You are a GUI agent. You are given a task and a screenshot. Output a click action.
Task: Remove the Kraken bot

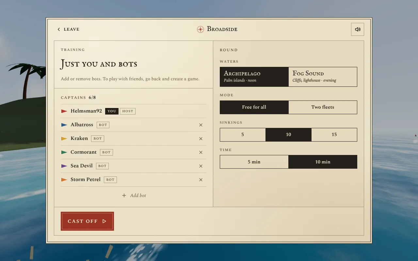click(x=201, y=139)
